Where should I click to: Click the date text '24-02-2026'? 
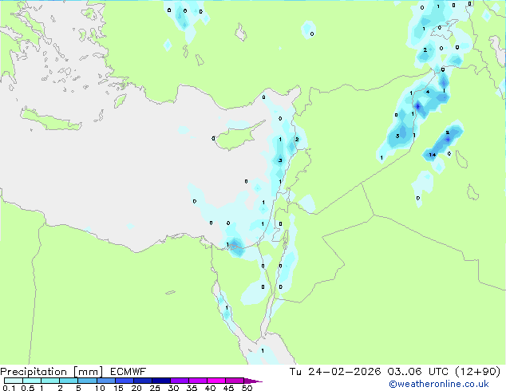pos(344,372)
